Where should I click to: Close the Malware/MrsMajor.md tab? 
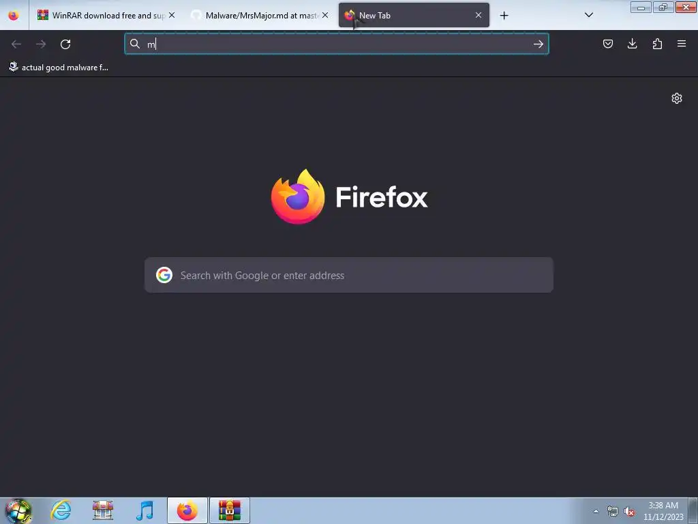point(325,16)
